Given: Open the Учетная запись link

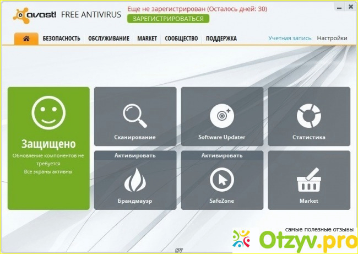Looking at the screenshot, I should (x=290, y=38).
